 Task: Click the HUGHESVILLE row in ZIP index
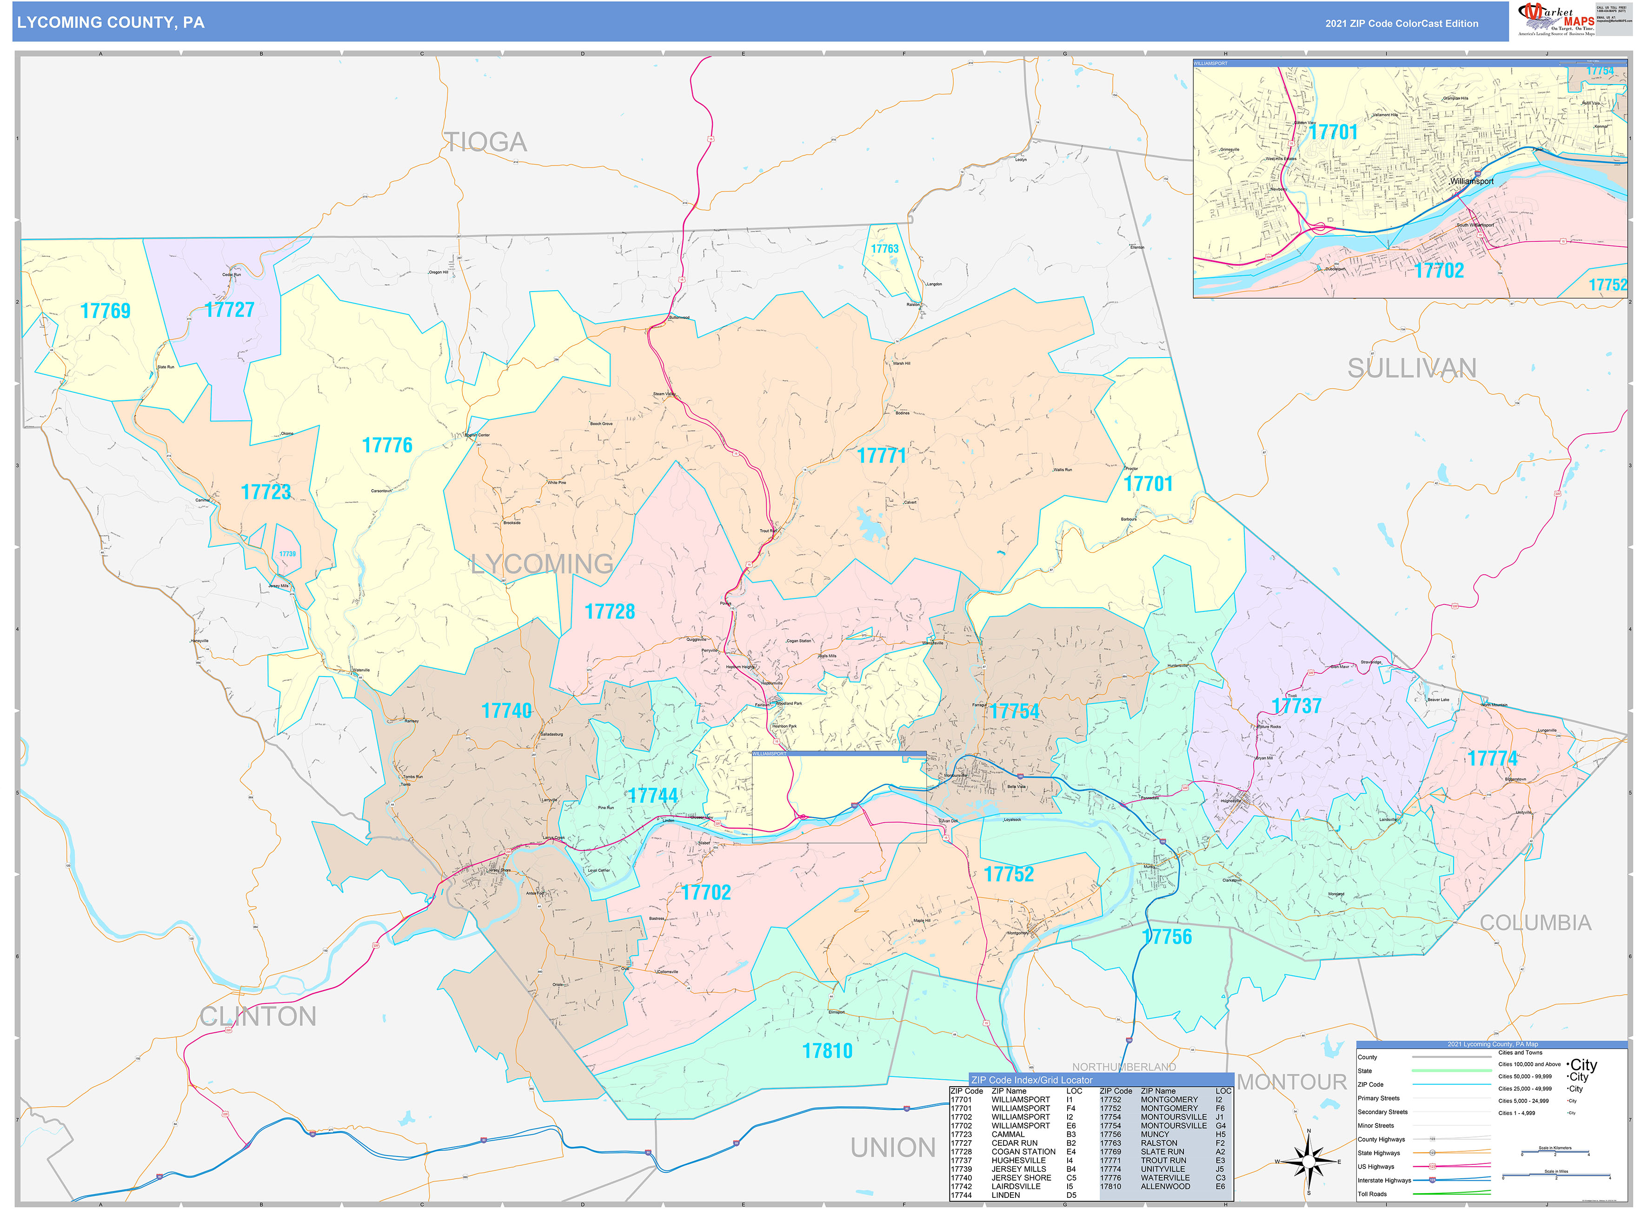click(1013, 1161)
